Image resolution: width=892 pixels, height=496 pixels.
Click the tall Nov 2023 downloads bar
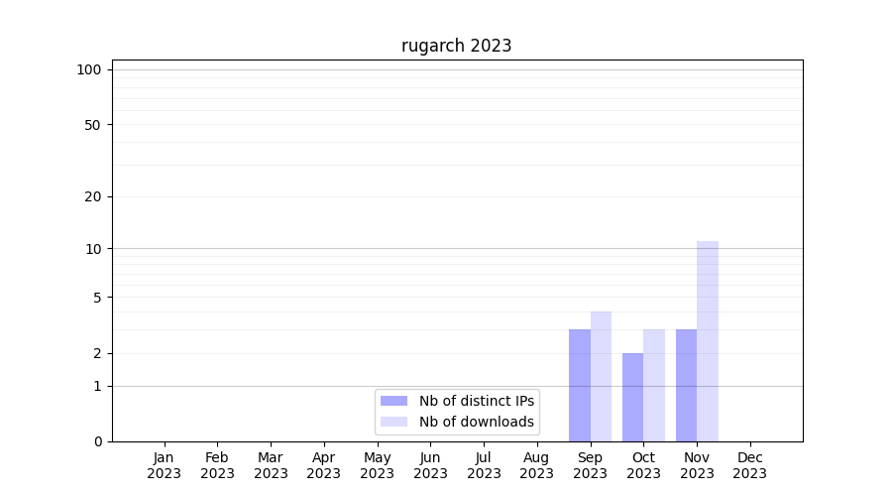click(x=708, y=341)
